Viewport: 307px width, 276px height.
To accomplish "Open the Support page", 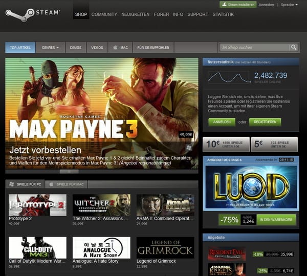I will (x=198, y=14).
